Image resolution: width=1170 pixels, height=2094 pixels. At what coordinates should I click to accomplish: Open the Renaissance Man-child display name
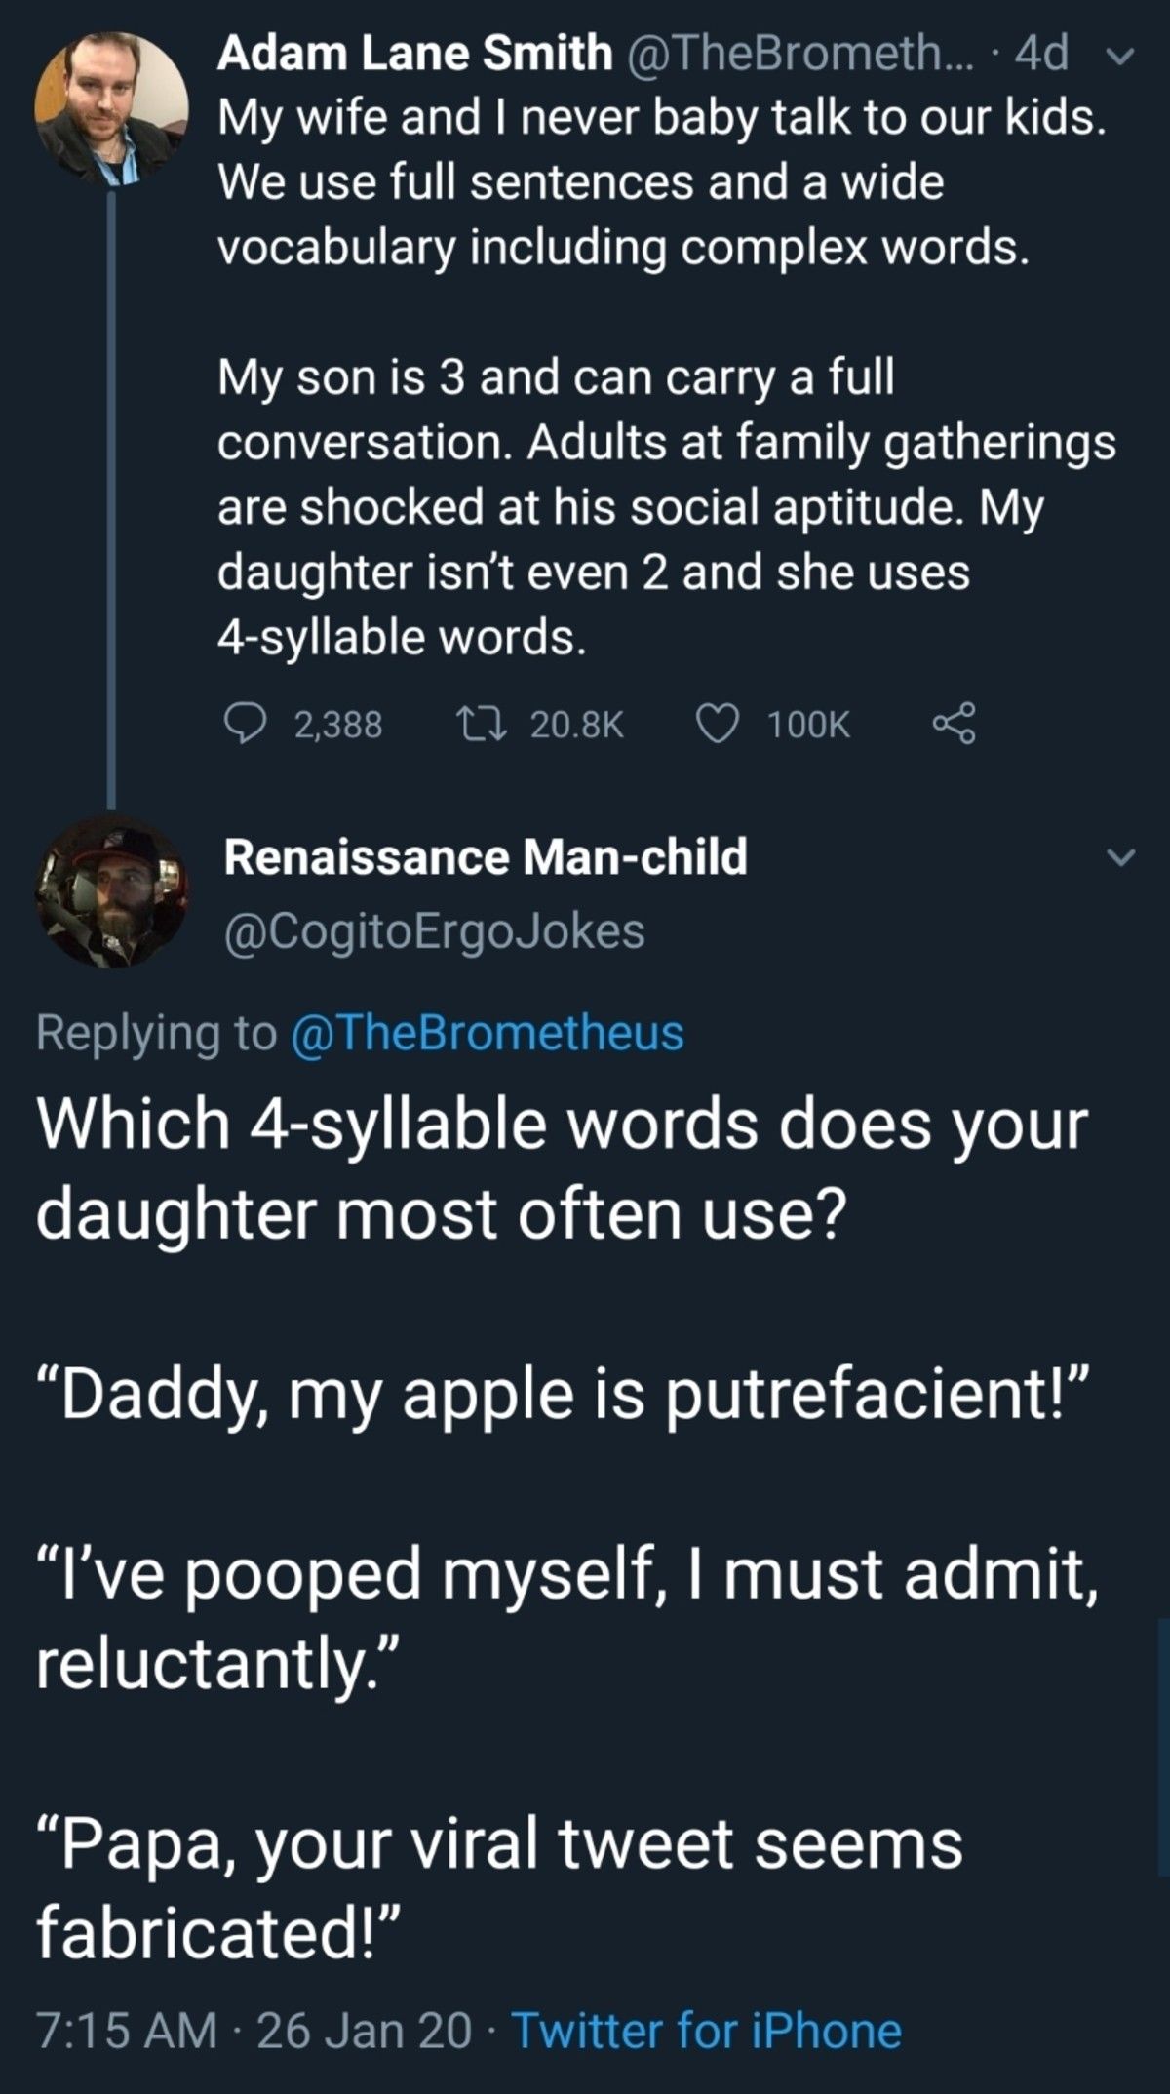click(486, 856)
